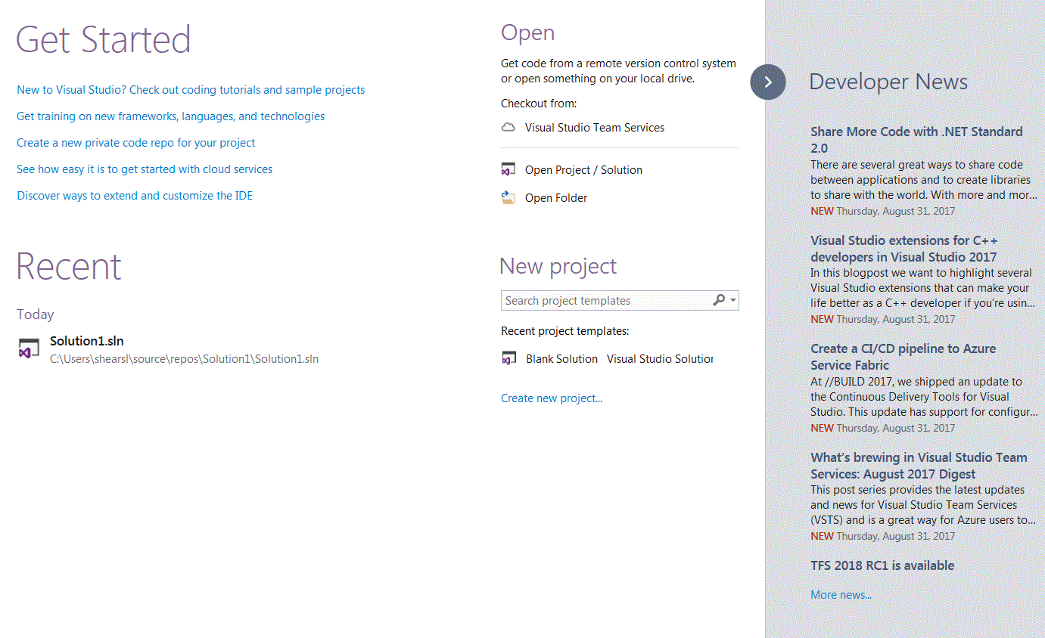Viewport: 1045px width, 638px height.
Task: Click Discover ways to extend the IDE
Action: pyautogui.click(x=135, y=196)
